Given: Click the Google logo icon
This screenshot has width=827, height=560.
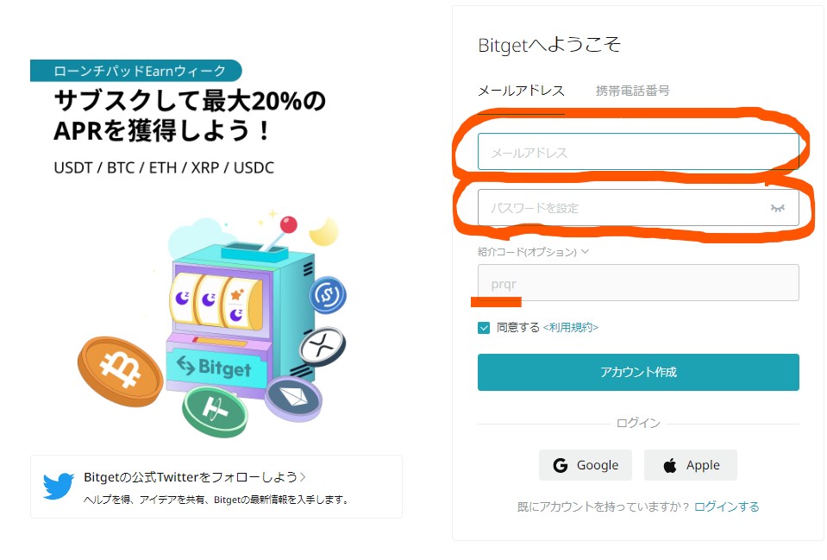Looking at the screenshot, I should click(561, 465).
